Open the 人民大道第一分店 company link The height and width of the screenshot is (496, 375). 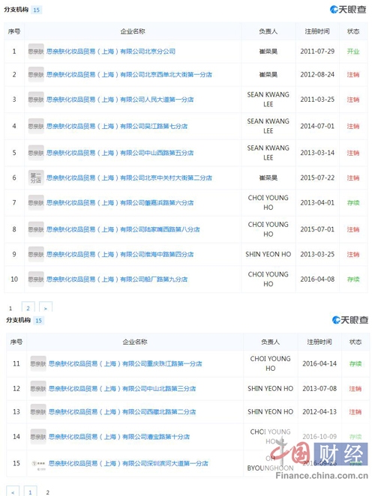120,100
